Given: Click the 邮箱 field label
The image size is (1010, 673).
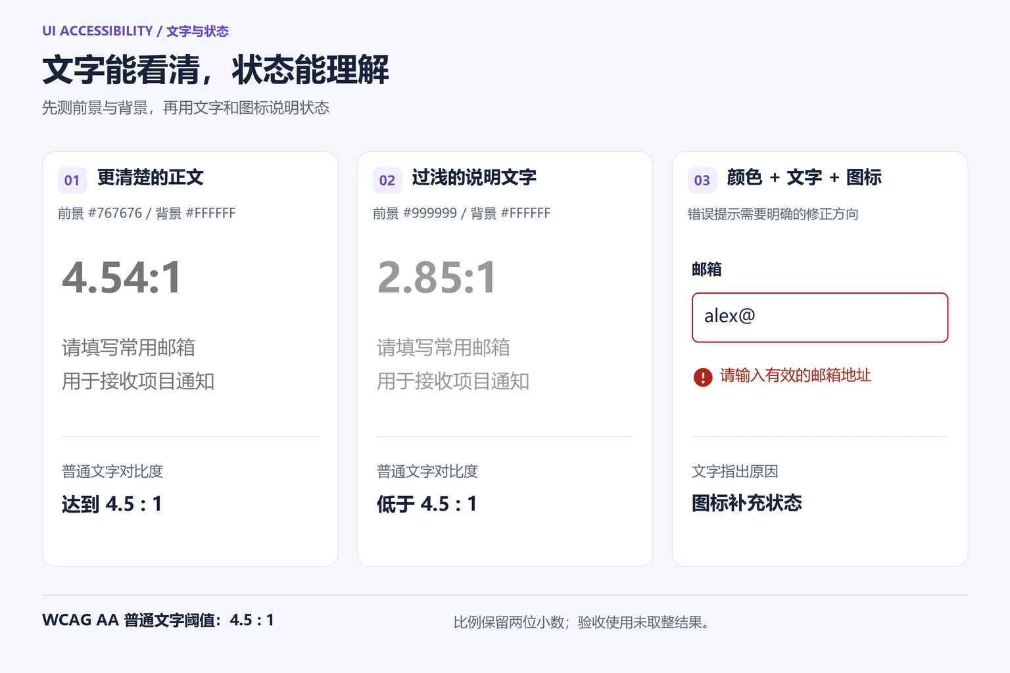Looking at the screenshot, I should click(x=707, y=269).
